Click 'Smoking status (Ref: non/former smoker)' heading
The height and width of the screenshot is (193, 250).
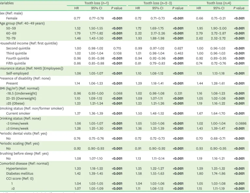[32, 108]
